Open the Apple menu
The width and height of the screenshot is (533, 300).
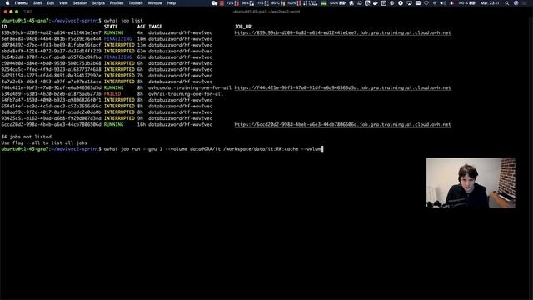click(7, 3)
